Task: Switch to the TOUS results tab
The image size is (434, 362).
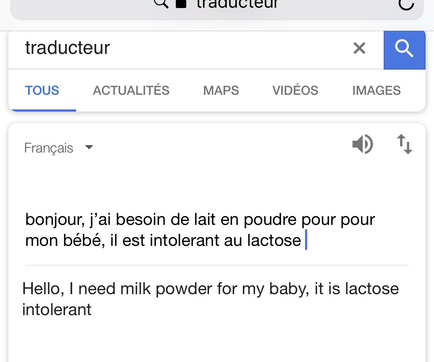Action: [42, 91]
